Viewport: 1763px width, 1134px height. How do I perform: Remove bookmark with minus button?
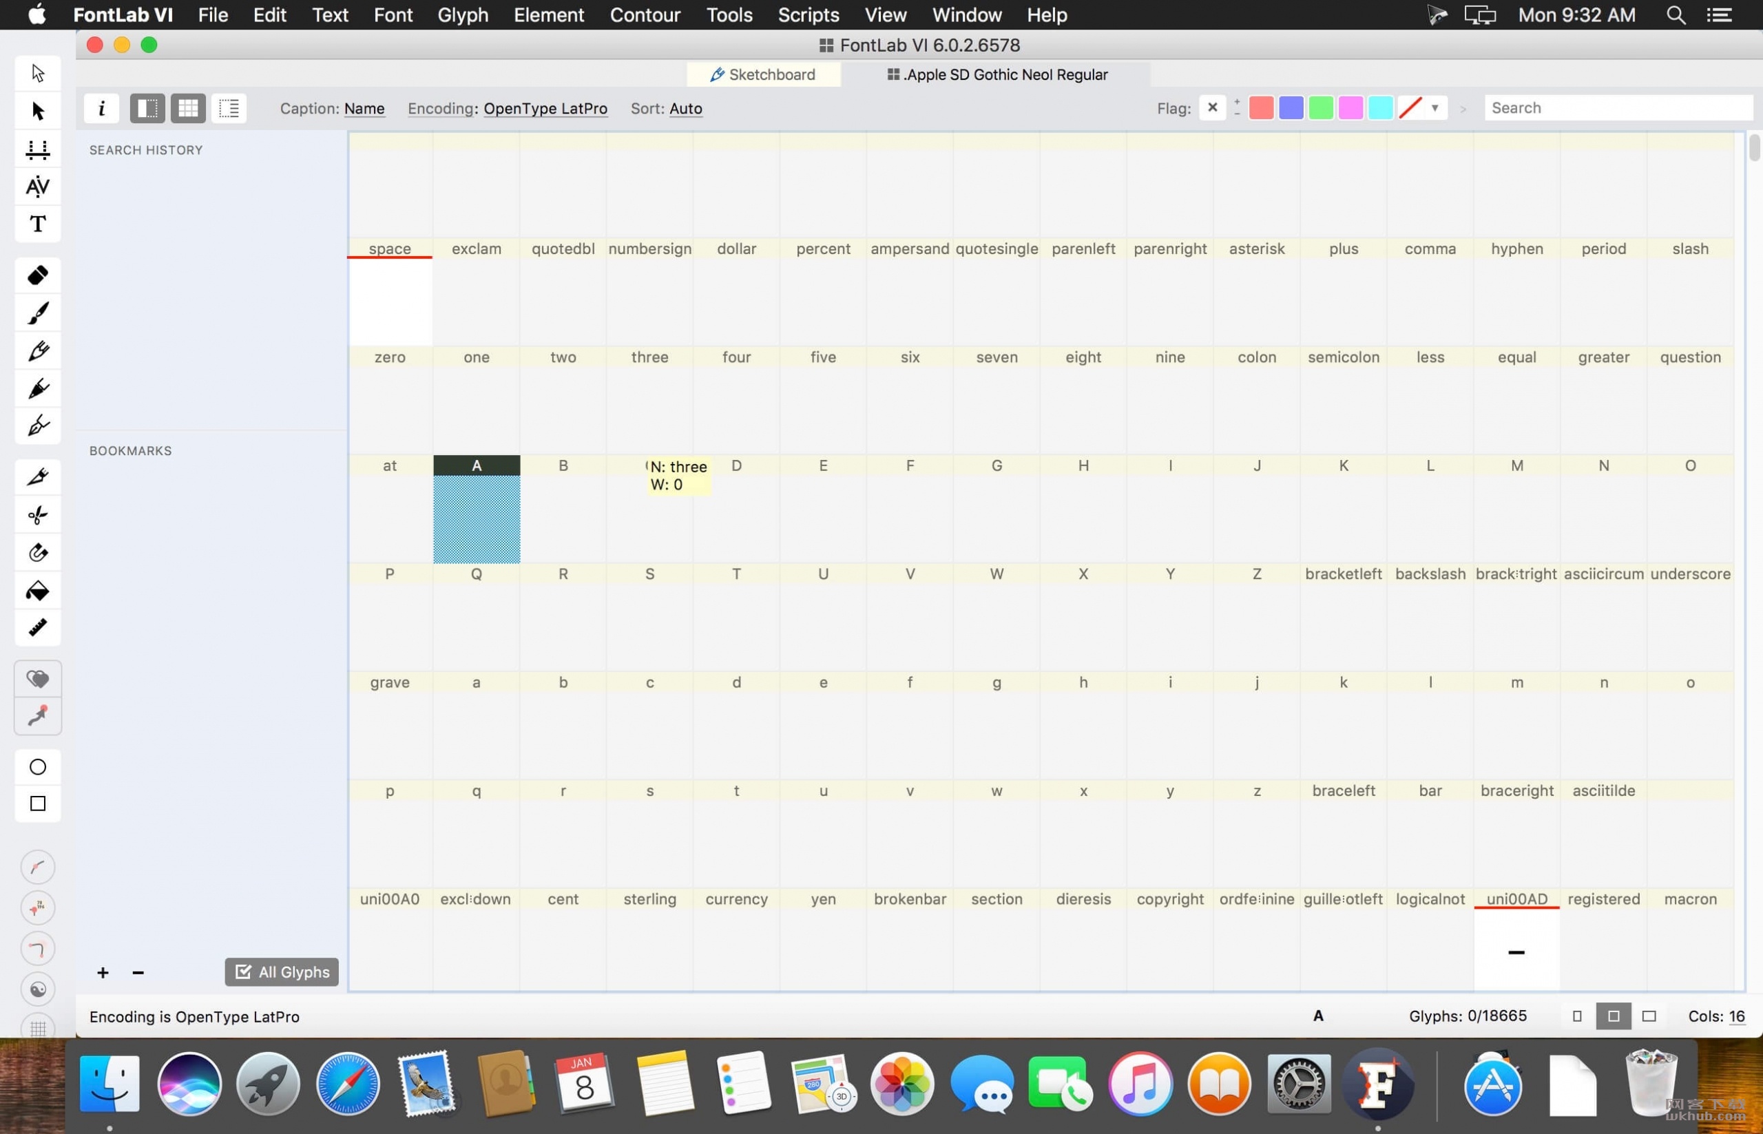click(138, 973)
